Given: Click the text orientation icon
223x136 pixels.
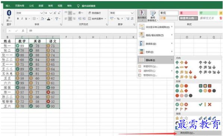Looking at the screenshot, I should [x=80, y=13].
